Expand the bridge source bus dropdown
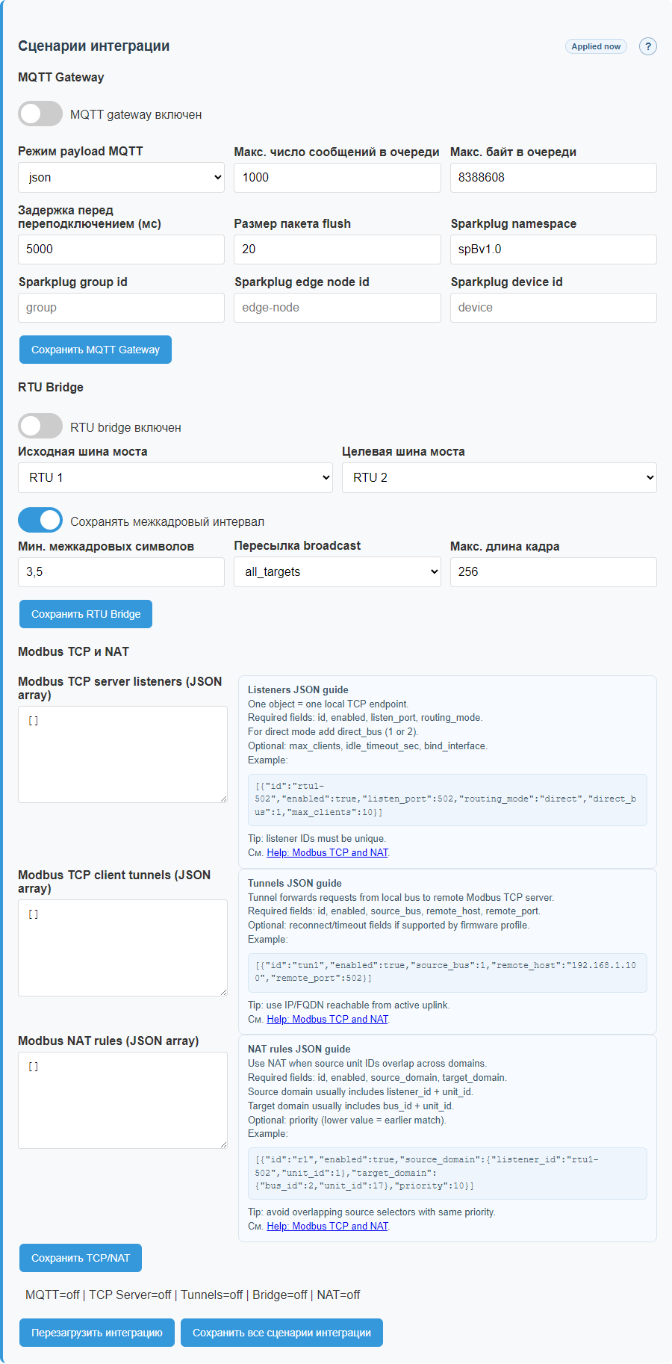Image resolution: width=672 pixels, height=1364 pixels. click(x=175, y=478)
